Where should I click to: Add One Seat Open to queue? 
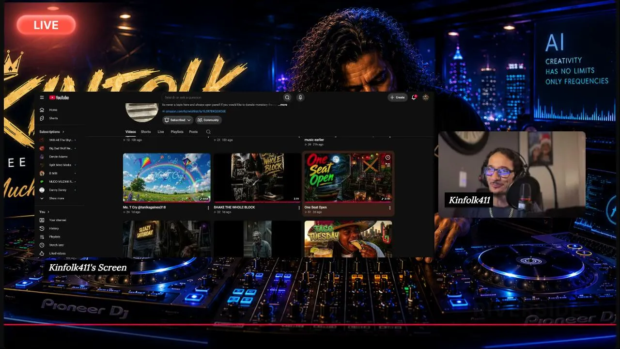(387, 165)
